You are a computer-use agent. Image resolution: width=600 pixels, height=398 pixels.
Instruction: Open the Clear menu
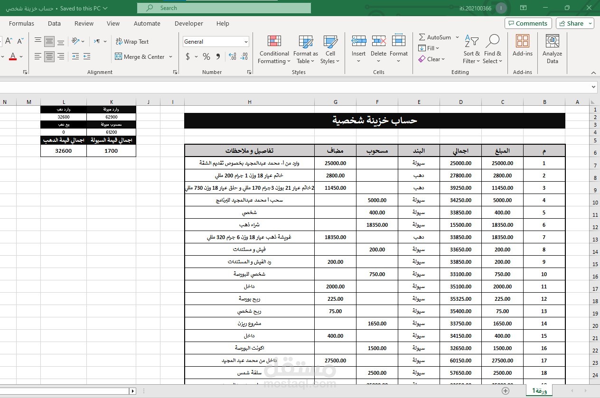click(431, 59)
